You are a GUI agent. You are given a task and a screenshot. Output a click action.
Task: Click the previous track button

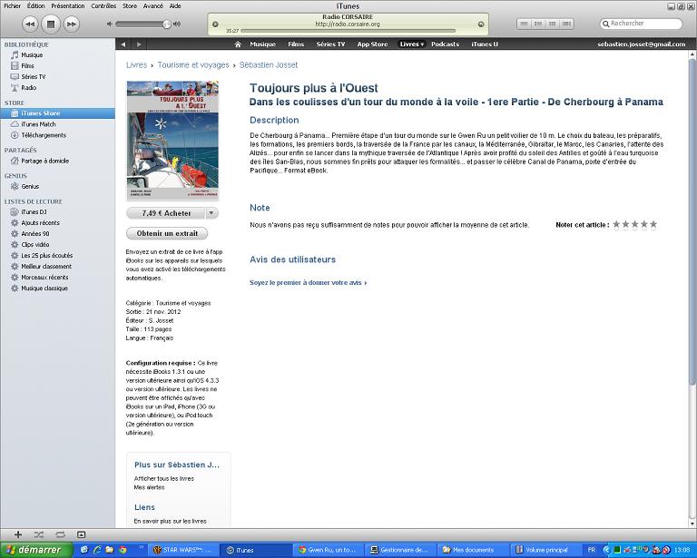pyautogui.click(x=30, y=24)
